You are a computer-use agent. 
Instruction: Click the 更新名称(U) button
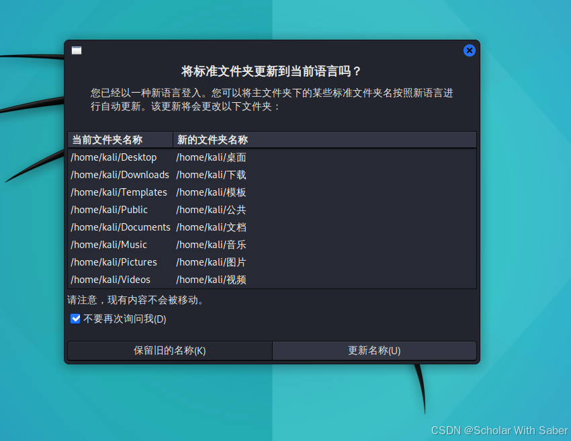[x=374, y=351]
